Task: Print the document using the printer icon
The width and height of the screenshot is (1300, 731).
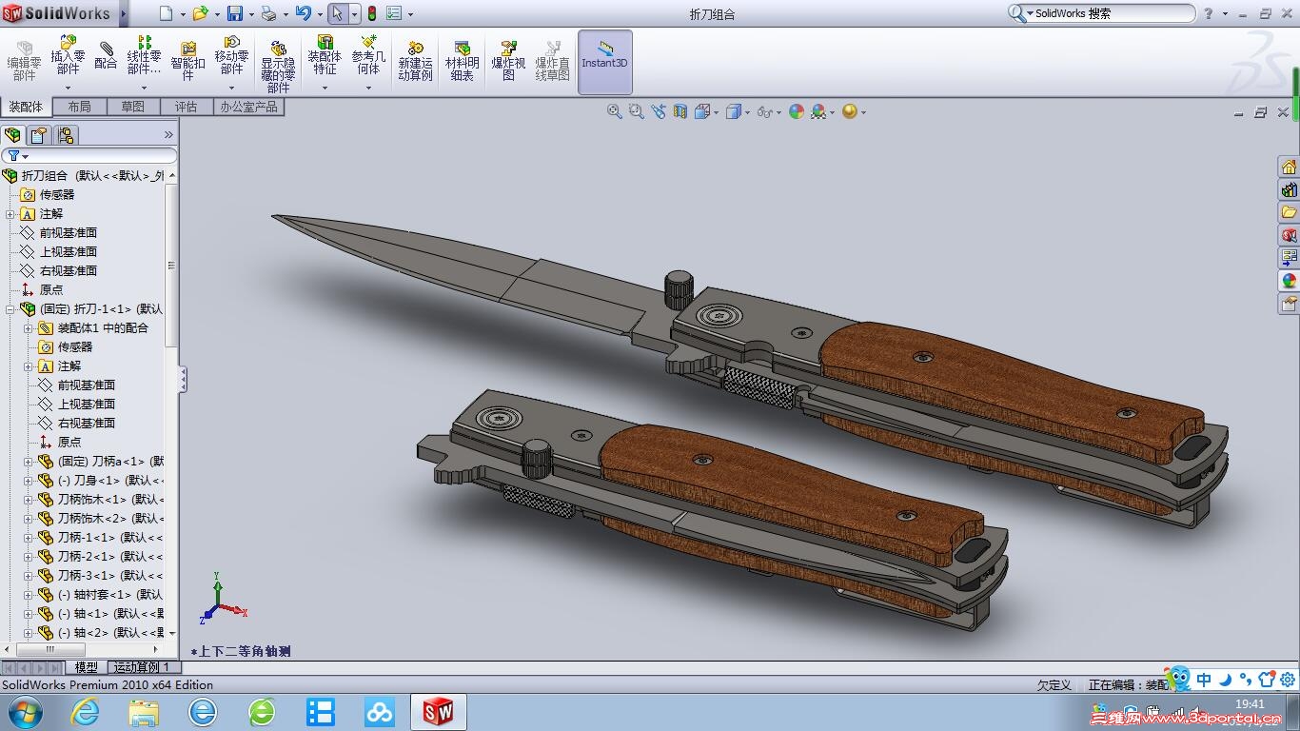Action: click(x=268, y=13)
